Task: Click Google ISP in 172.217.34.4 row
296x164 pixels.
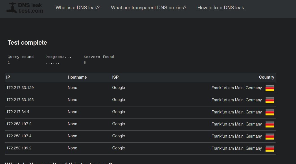Action: coord(119,112)
